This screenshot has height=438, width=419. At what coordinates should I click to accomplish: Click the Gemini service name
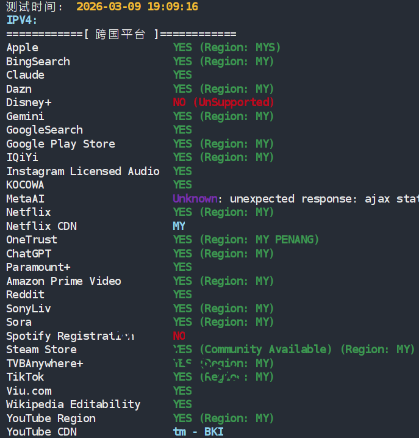[x=25, y=117]
